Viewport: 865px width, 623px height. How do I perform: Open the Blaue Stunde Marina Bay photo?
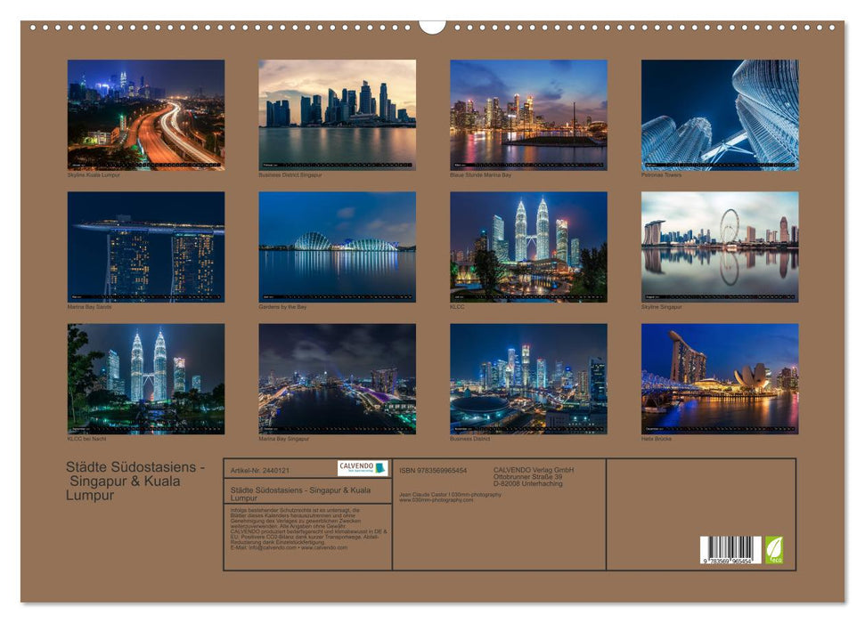click(x=528, y=115)
